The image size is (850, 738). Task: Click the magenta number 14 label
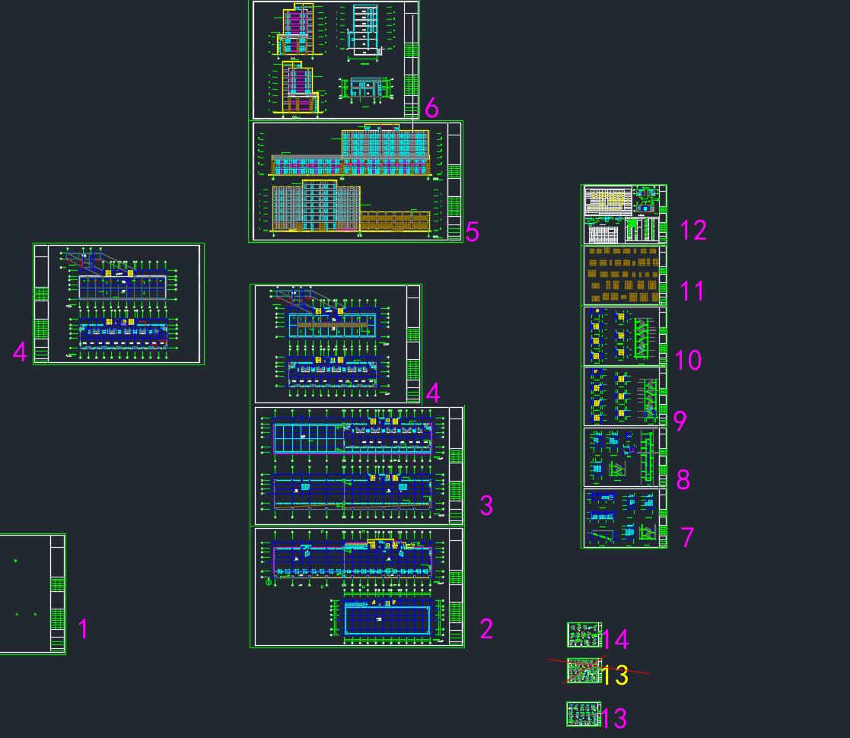[615, 640]
